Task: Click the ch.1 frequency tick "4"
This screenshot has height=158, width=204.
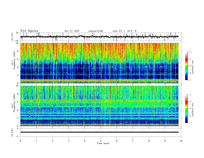Action: [18, 67]
